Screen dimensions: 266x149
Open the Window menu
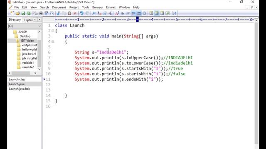pos(124,7)
